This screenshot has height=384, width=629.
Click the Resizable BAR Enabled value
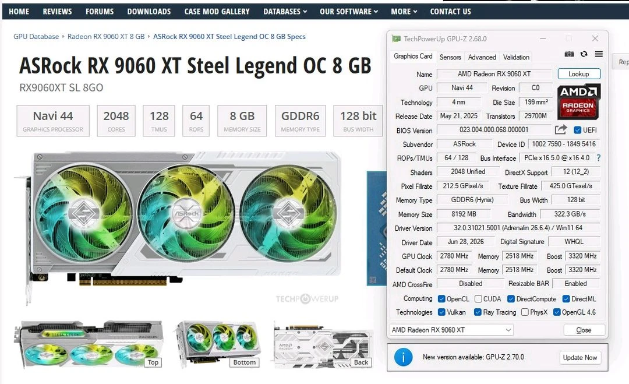(575, 283)
